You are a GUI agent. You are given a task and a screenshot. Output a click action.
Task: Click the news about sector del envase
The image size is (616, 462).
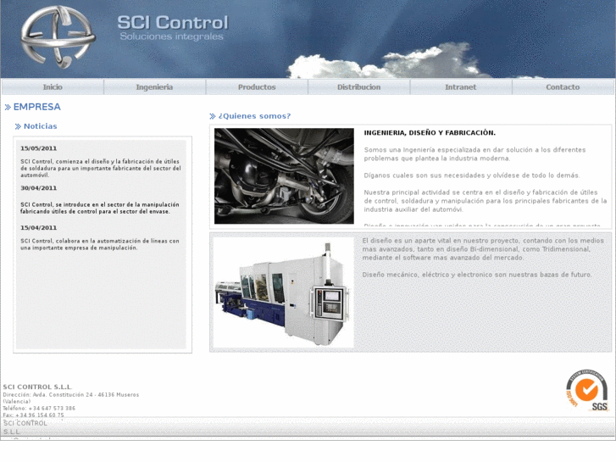tap(100, 208)
